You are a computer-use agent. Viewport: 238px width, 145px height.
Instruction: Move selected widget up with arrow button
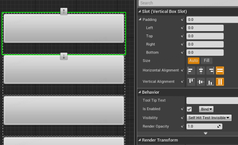64,11
